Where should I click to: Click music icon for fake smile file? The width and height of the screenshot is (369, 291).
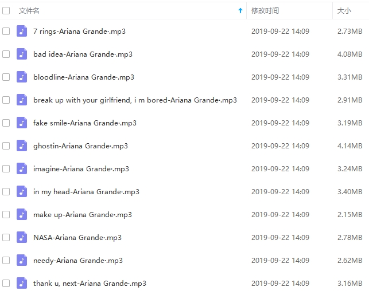pos(22,123)
